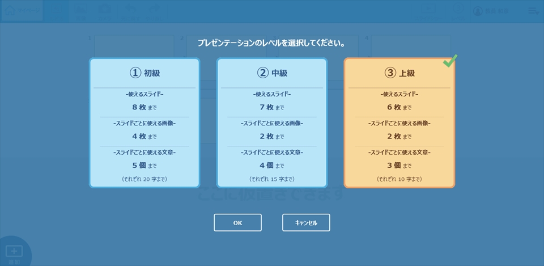Viewport: 544px width, 266px height.
Task: Click the 追加 add-slide icon at bottom left
Action: (14, 252)
